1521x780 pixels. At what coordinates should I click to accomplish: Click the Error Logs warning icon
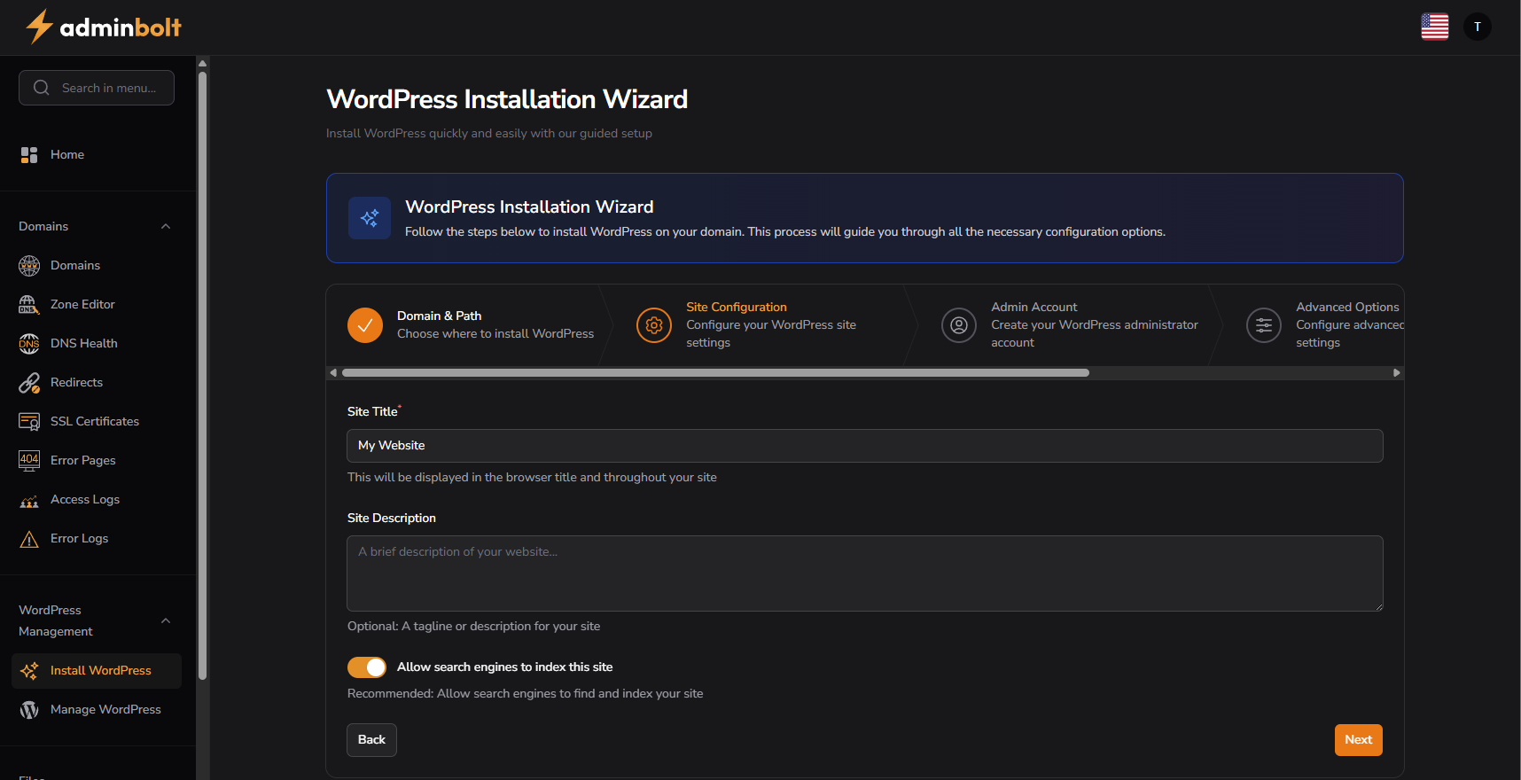point(29,539)
